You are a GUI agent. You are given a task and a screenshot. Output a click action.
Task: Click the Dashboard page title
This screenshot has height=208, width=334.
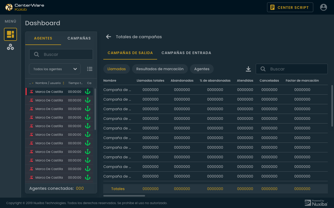43,23
